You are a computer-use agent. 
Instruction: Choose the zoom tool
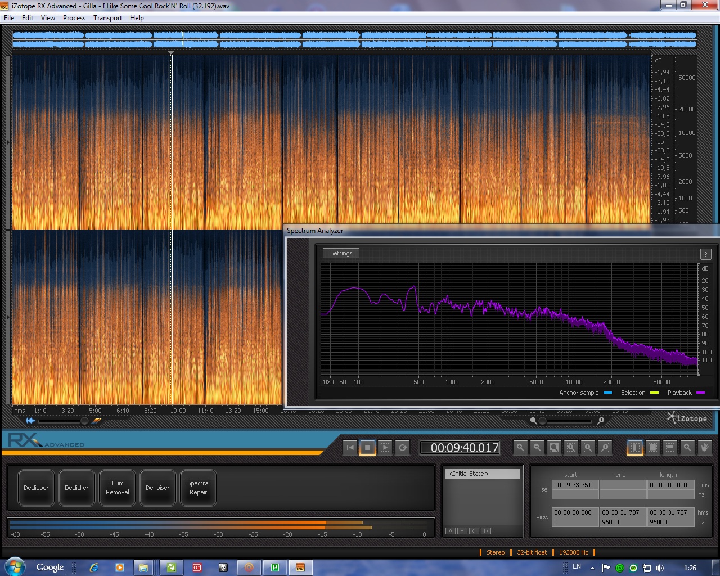pyautogui.click(x=687, y=448)
